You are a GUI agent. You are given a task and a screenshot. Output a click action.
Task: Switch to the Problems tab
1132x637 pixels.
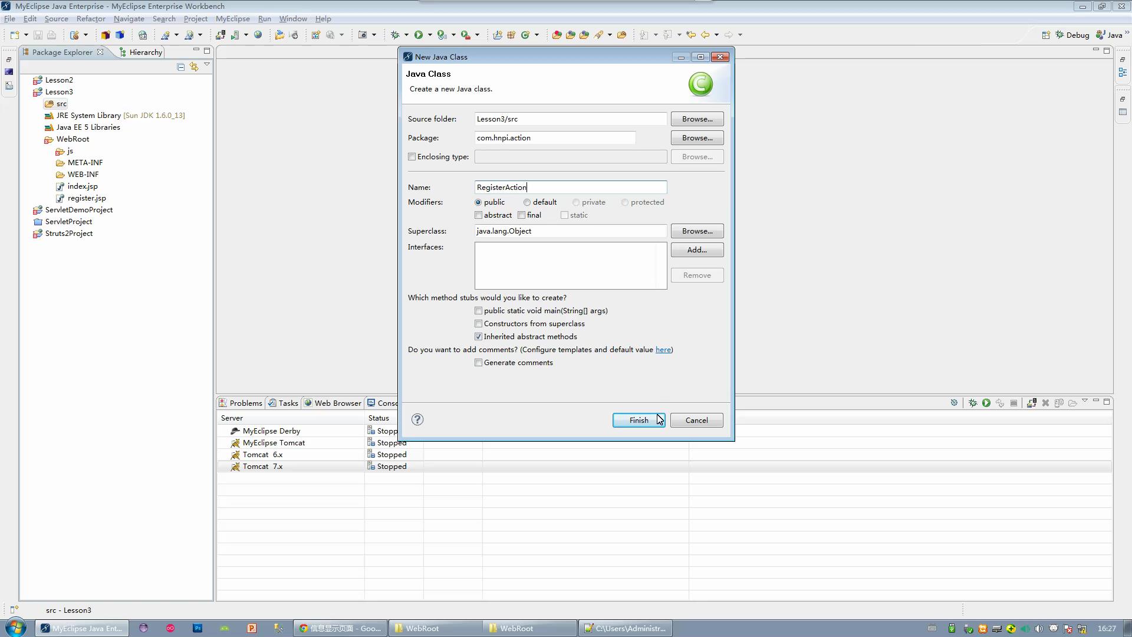[241, 403]
